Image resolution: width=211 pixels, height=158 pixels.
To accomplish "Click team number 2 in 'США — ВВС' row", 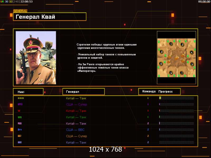I will click(x=148, y=130).
